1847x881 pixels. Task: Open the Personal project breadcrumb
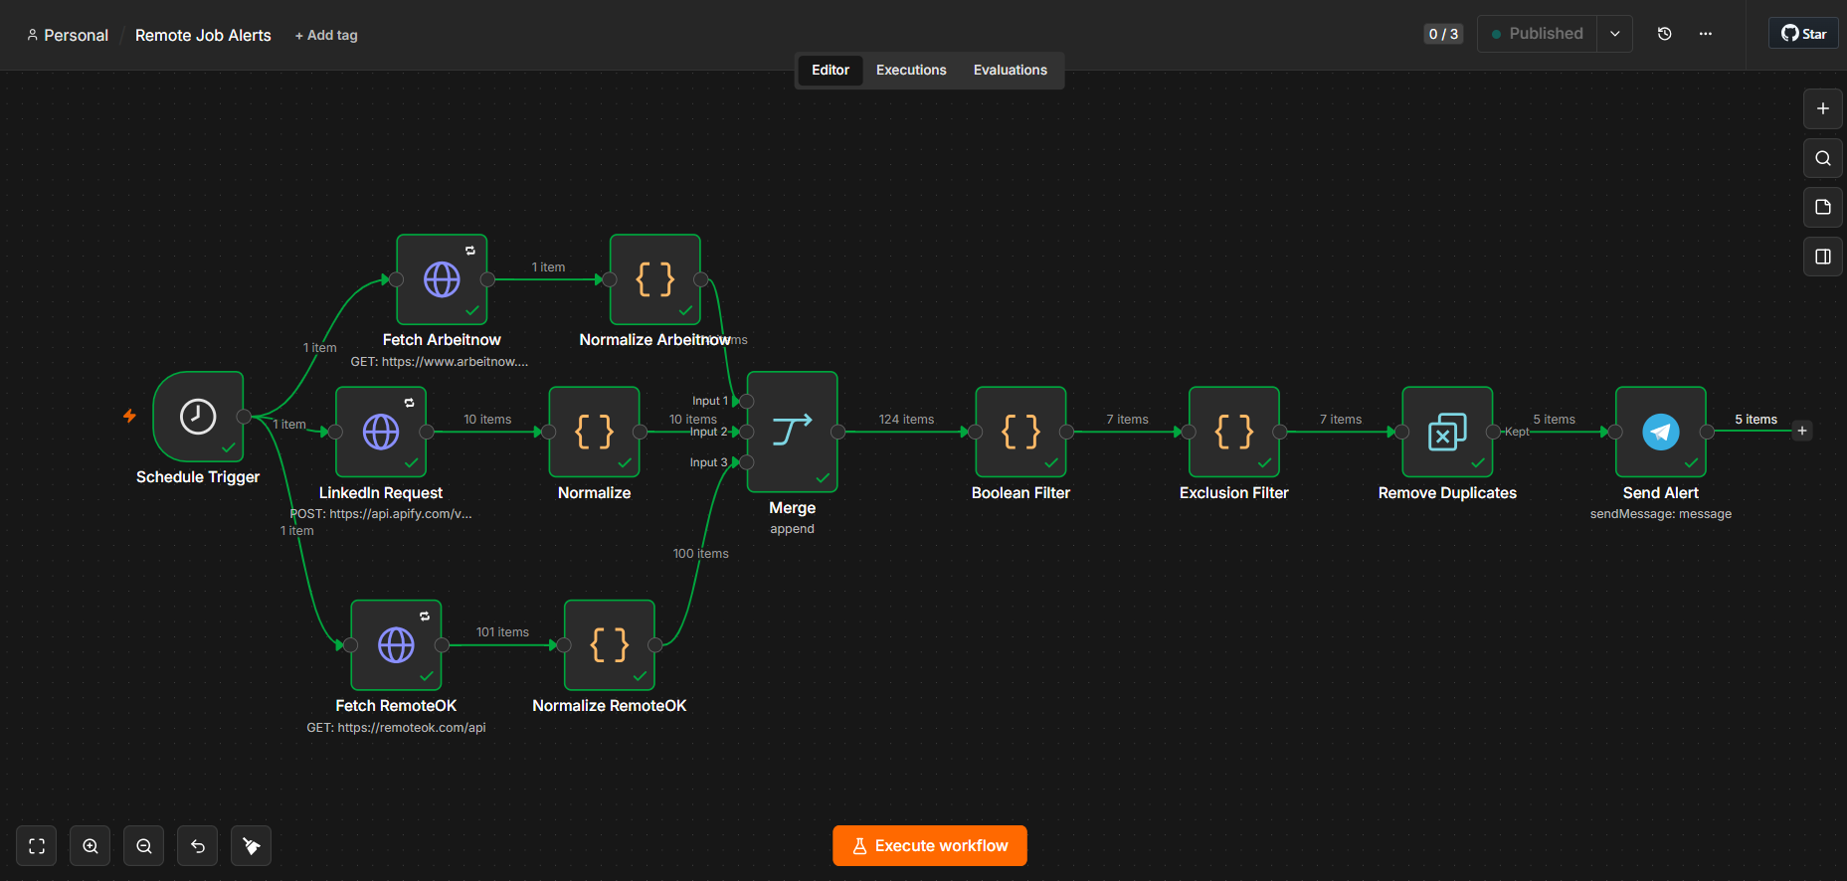pos(68,35)
